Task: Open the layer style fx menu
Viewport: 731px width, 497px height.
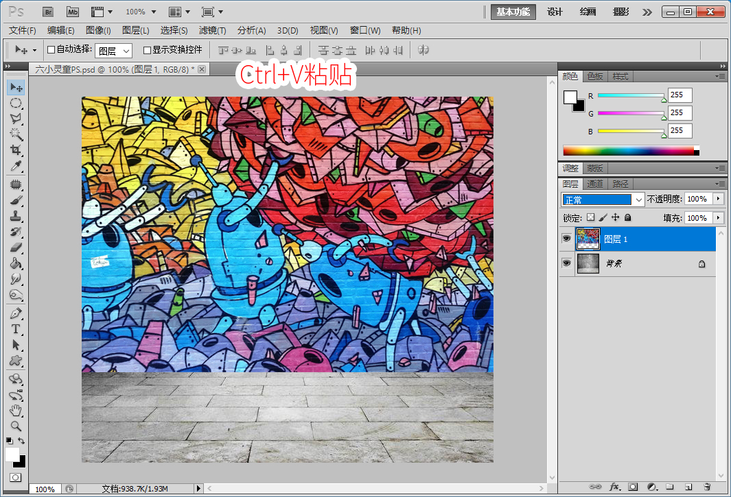Action: click(615, 487)
